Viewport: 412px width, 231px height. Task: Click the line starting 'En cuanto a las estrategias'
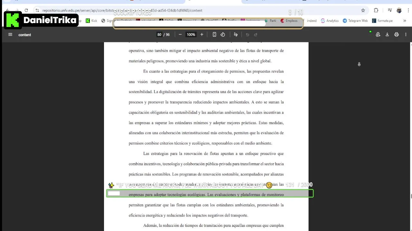tap(213, 71)
